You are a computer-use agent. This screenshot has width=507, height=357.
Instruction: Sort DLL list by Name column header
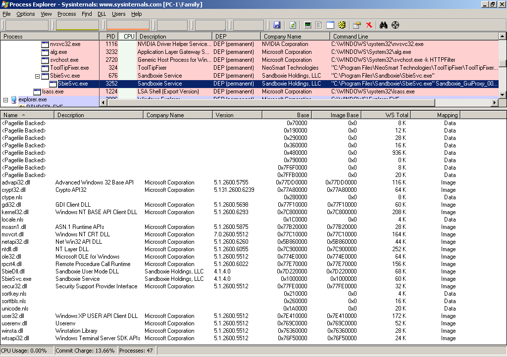click(27, 115)
